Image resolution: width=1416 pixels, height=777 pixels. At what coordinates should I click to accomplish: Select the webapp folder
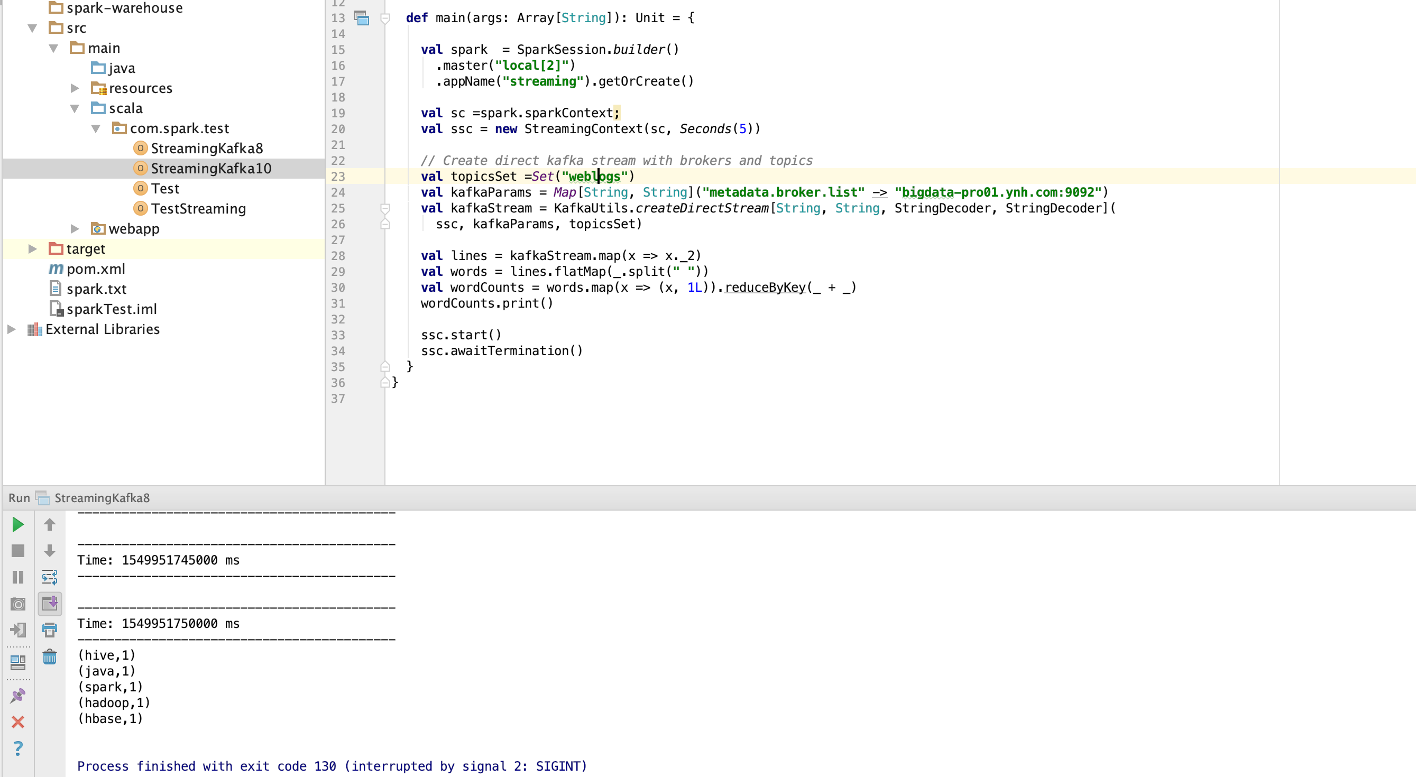[x=125, y=228]
